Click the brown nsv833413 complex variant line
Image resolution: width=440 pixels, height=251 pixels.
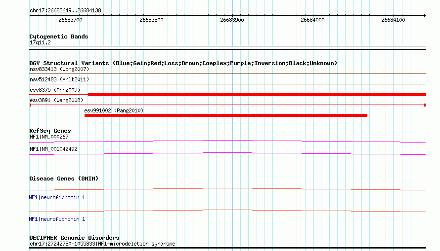227,73
